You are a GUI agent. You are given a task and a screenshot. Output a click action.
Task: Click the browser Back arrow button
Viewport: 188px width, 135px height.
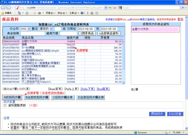[4, 7]
